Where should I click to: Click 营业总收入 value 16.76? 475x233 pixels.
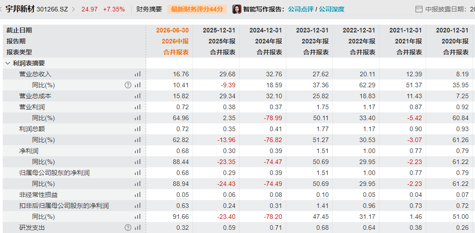click(x=181, y=74)
